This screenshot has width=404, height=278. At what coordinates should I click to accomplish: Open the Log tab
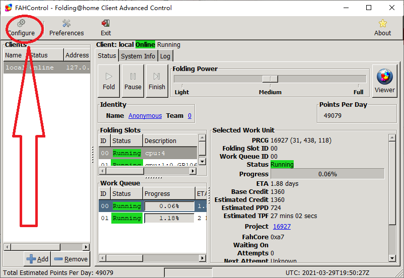click(x=165, y=56)
